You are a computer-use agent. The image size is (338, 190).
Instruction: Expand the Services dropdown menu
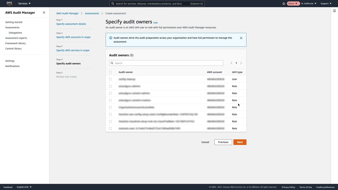click(x=24, y=4)
